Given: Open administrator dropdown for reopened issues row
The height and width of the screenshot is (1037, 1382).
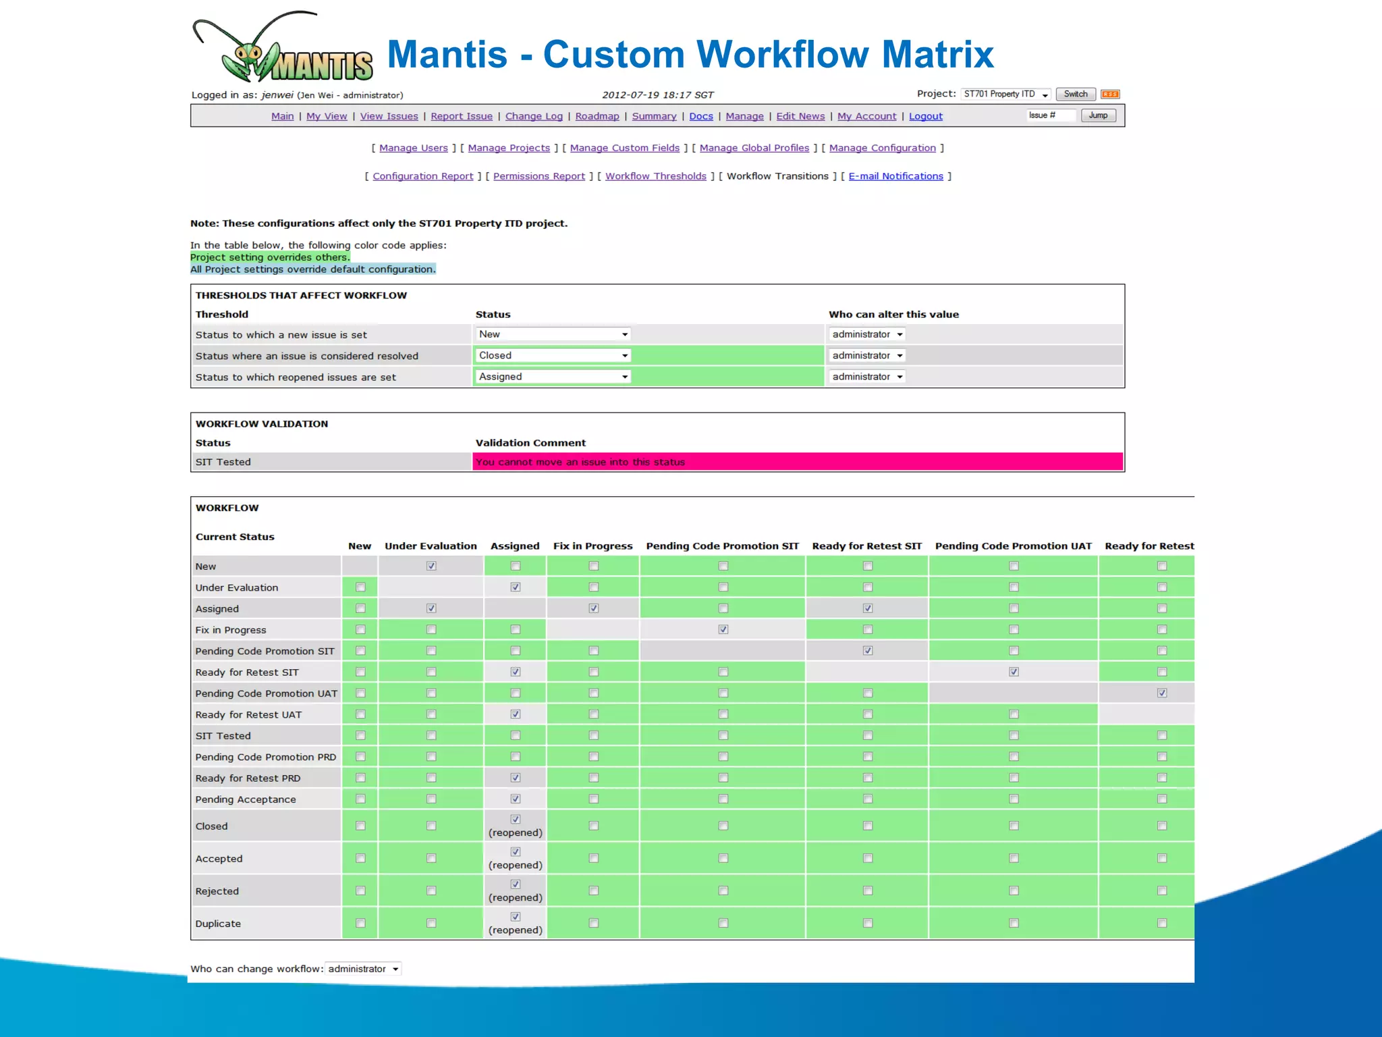Looking at the screenshot, I should (x=867, y=377).
